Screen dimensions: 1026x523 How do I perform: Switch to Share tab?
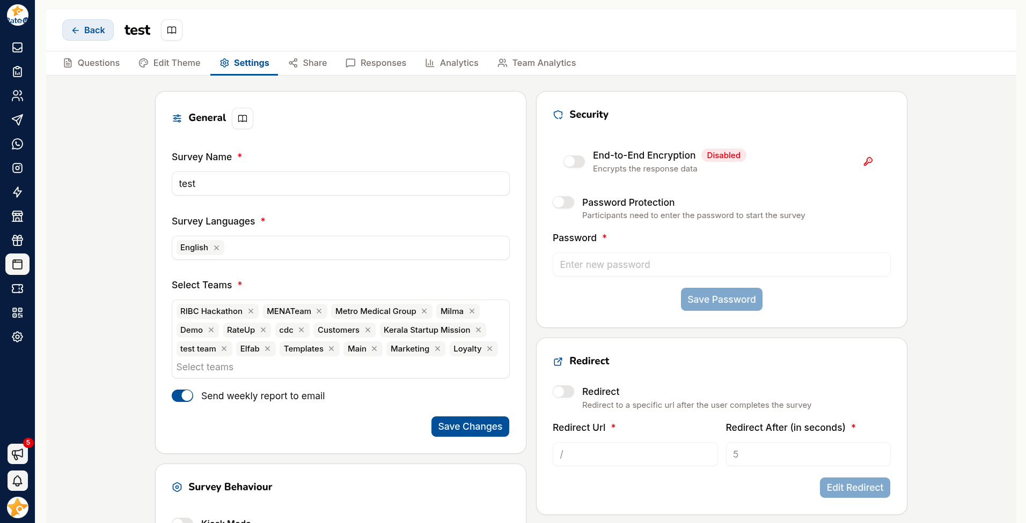[308, 63]
